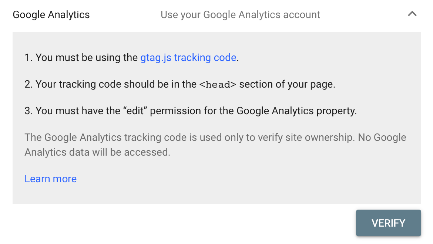Click step 3 "You must have the" text

click(x=78, y=111)
